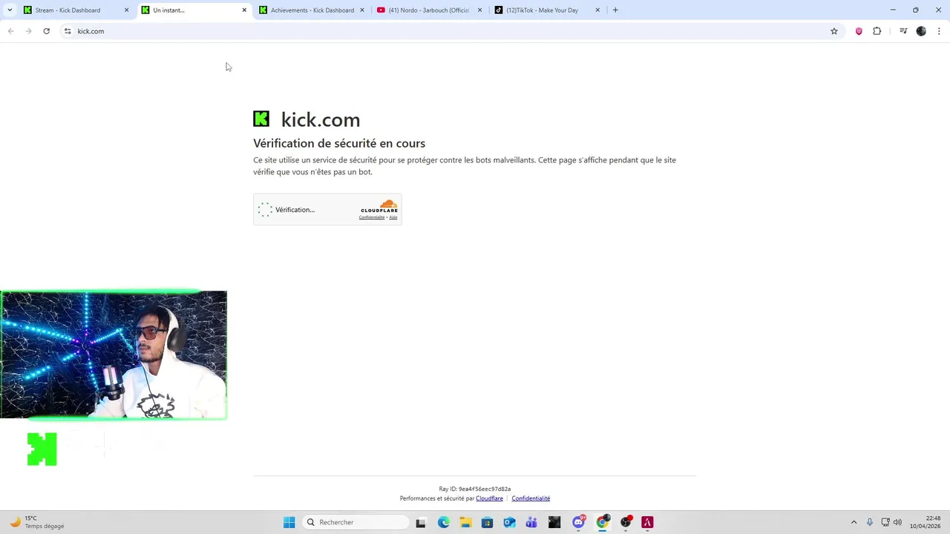Viewport: 950px width, 534px height.
Task: Select the "Vérification de sécurité en cours" heading
Action: pos(339,143)
